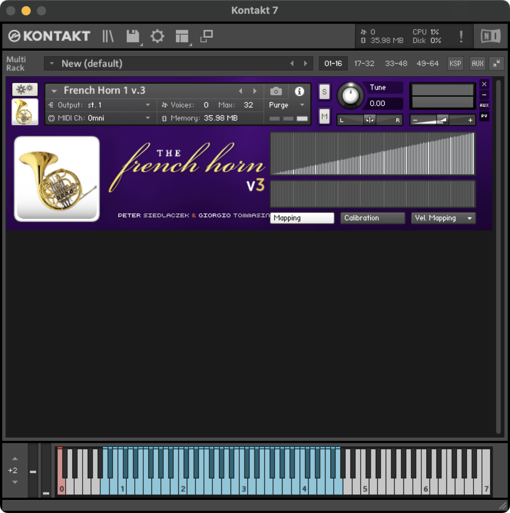
Task: Click the exclamation warning panic icon
Action: coord(461,36)
